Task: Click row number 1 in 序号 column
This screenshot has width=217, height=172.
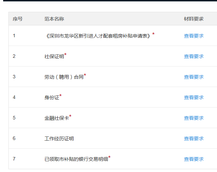Action: (x=14, y=36)
